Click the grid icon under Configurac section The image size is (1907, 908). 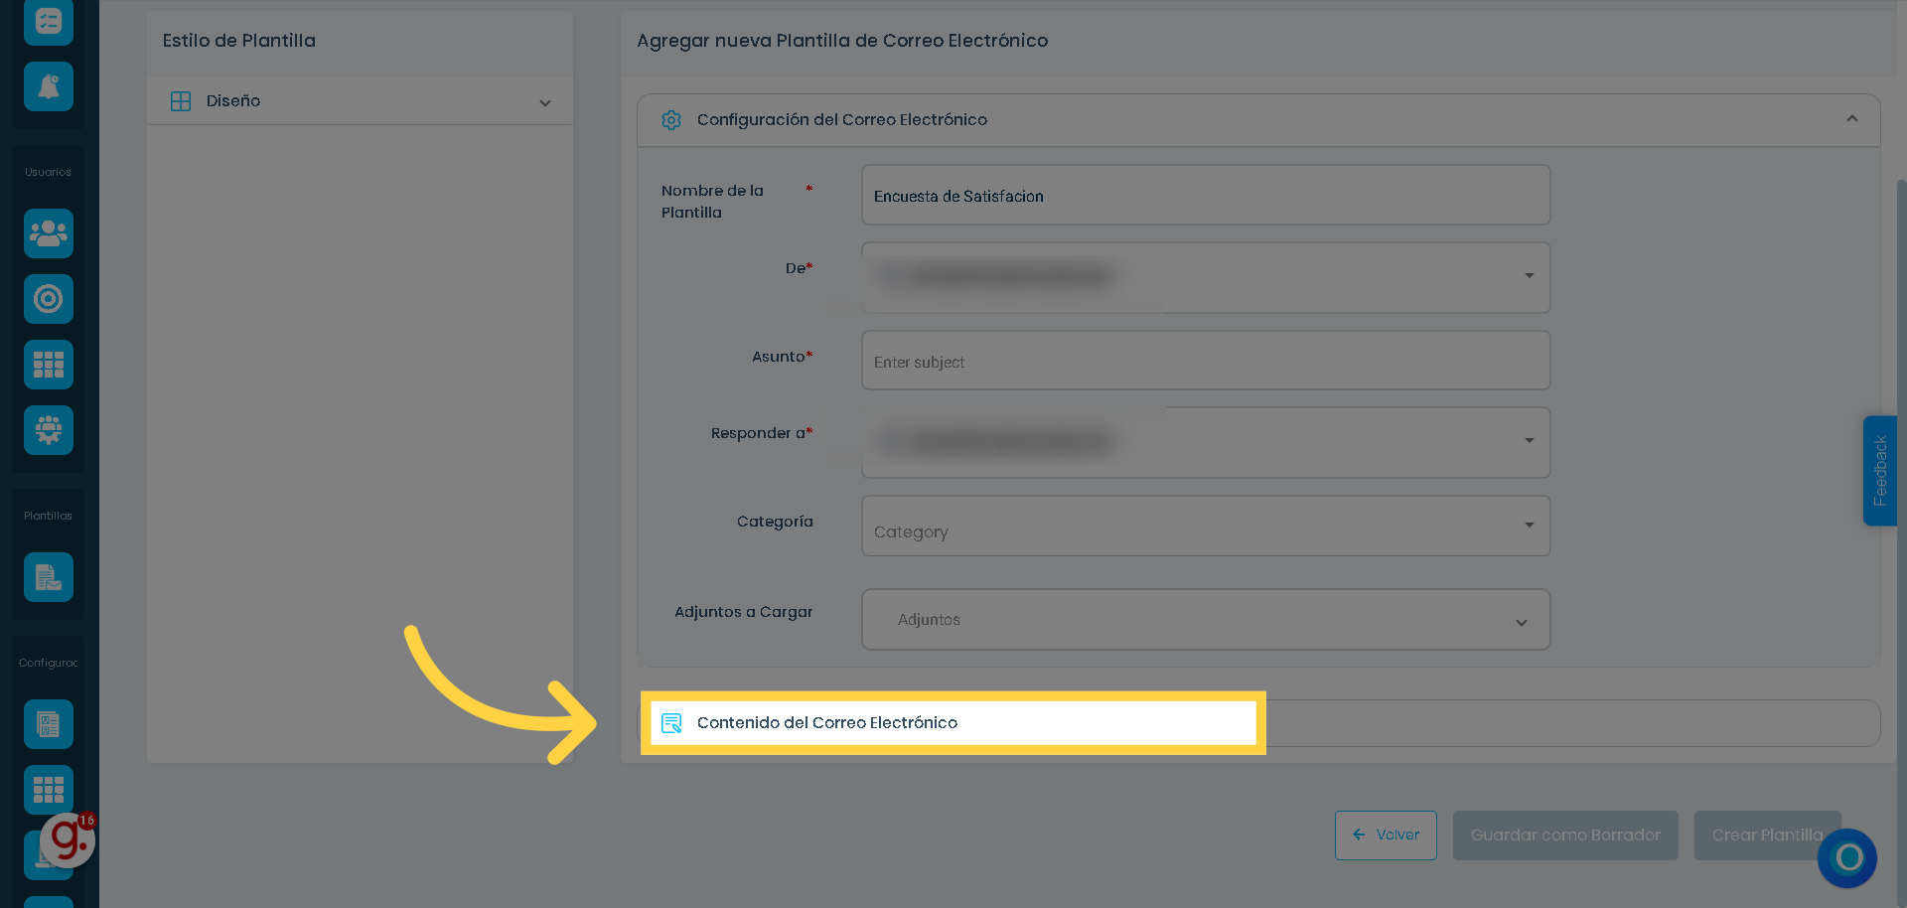(x=49, y=790)
